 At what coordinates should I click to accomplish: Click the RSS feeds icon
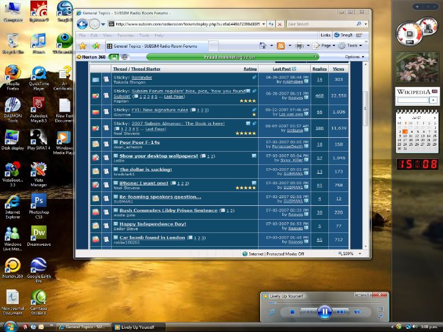pos(281,46)
